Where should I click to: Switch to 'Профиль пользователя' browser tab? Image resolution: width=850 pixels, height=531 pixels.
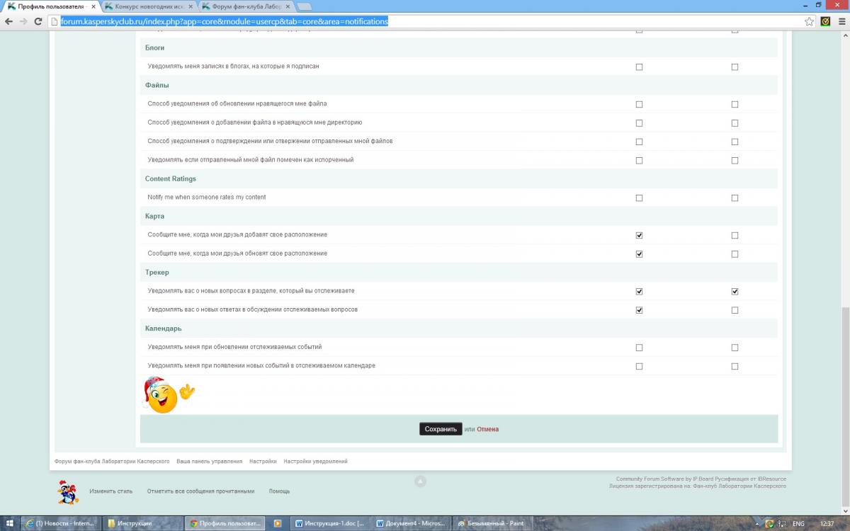click(x=51, y=6)
